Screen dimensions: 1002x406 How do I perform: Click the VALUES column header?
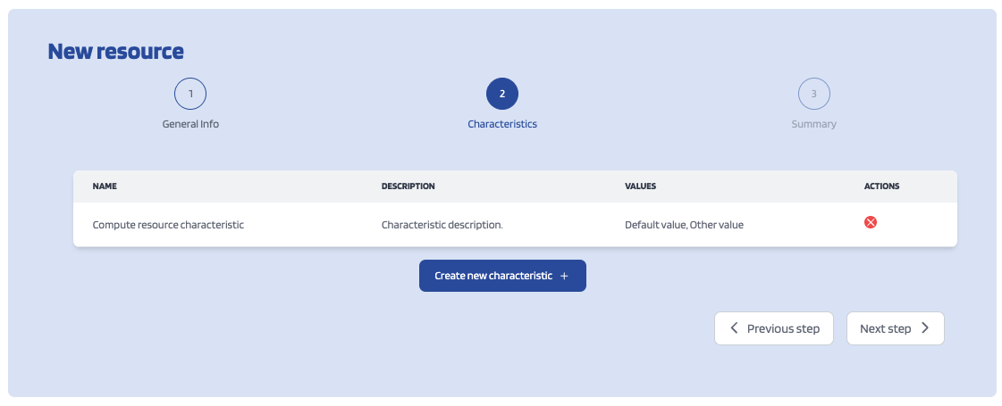640,186
